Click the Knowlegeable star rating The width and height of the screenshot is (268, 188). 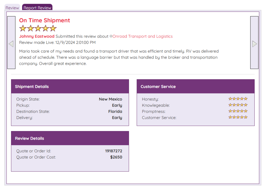point(238,105)
